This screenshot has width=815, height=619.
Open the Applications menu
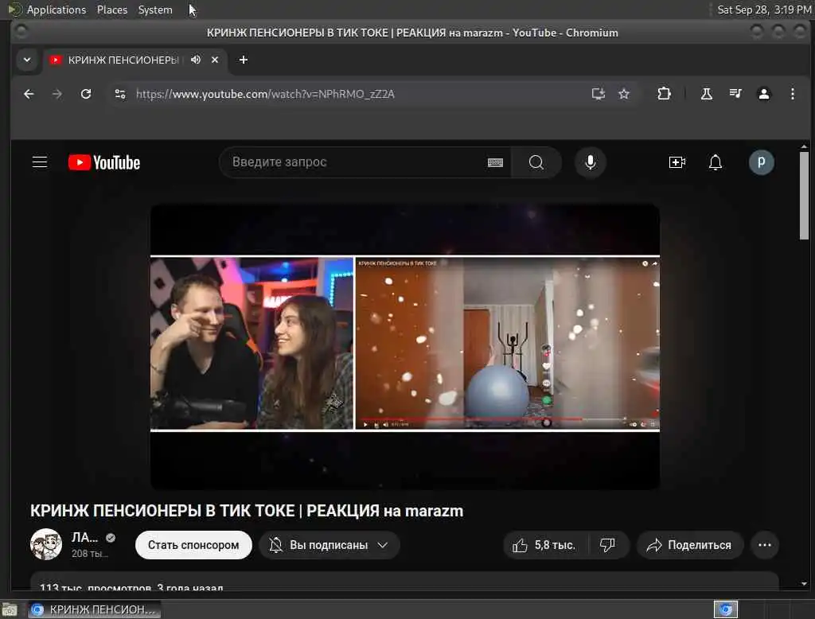(x=57, y=10)
